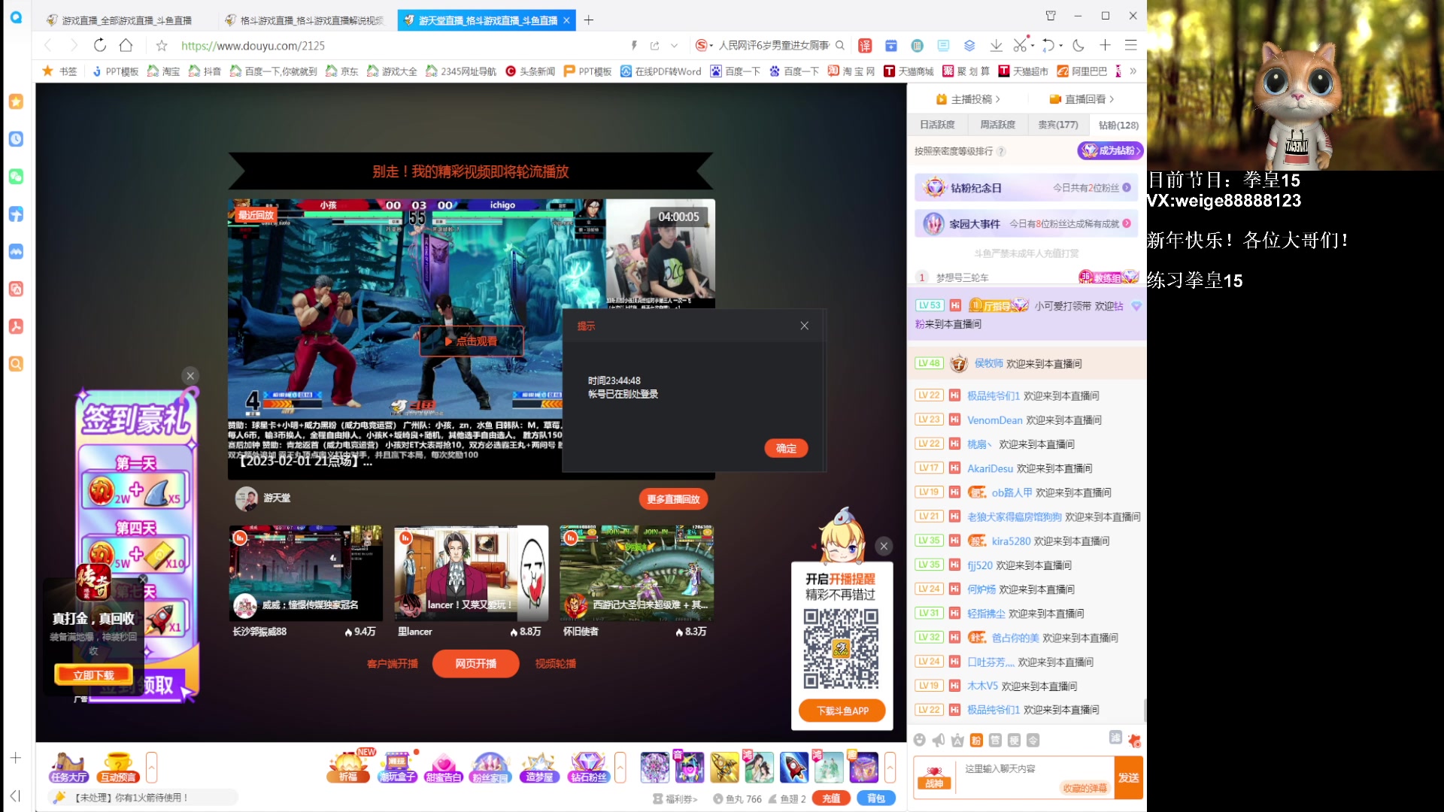Toggle the gray 管 chat icon

995,741
